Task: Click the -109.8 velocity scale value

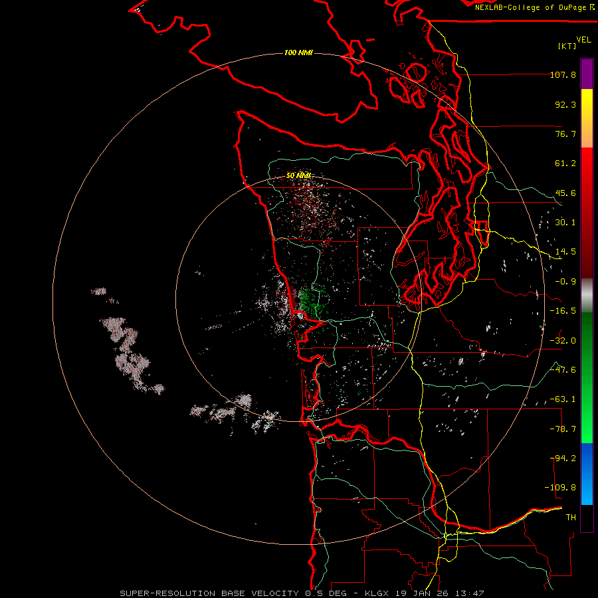Action: coord(560,488)
